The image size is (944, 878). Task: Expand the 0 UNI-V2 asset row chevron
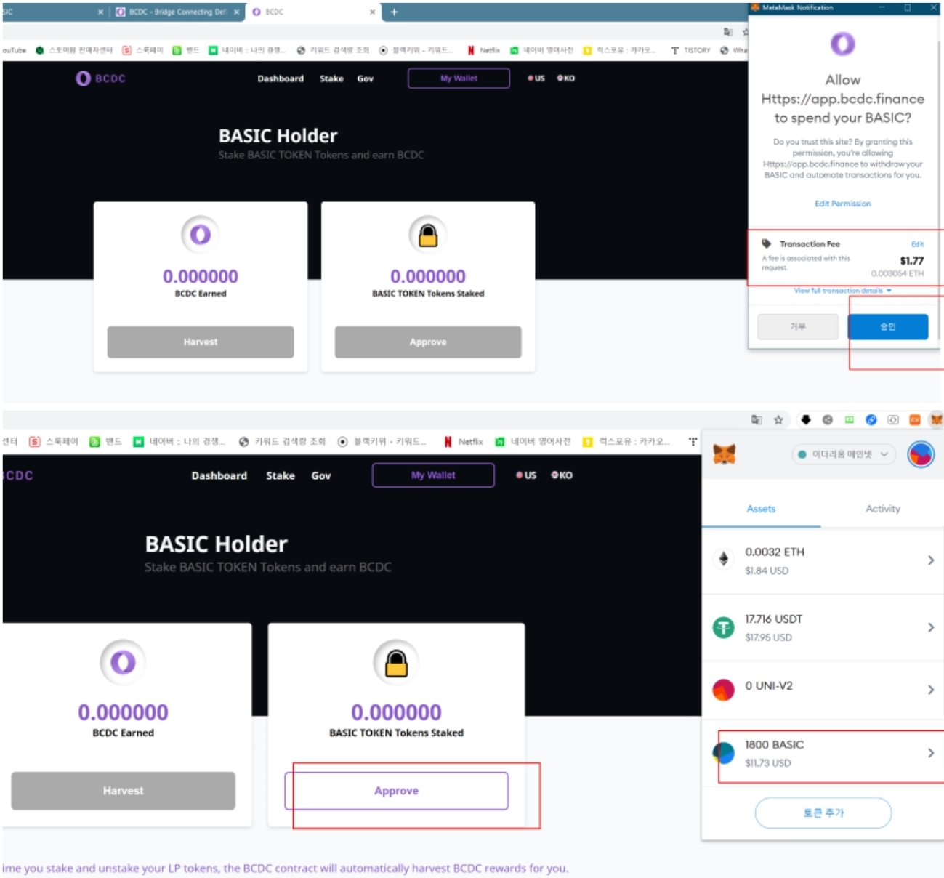(x=930, y=690)
